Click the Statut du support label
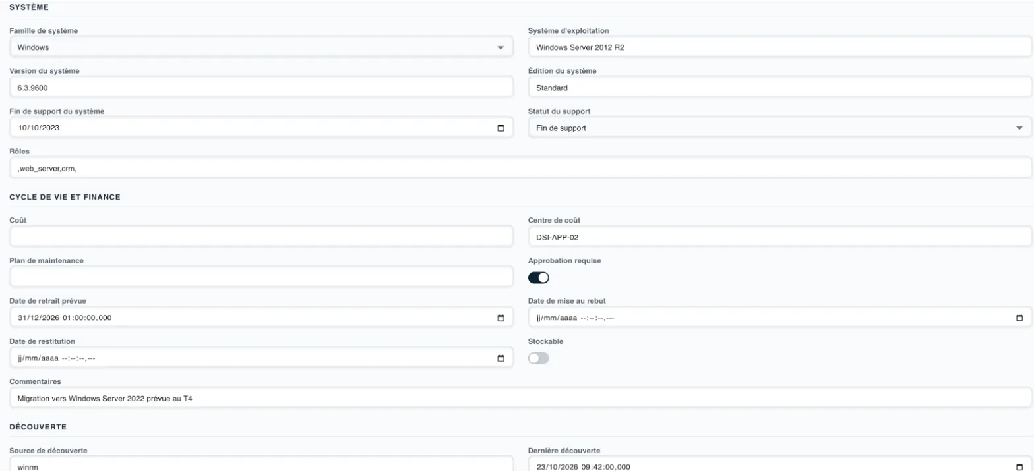Screen dimensions: 1034x471 559,111
